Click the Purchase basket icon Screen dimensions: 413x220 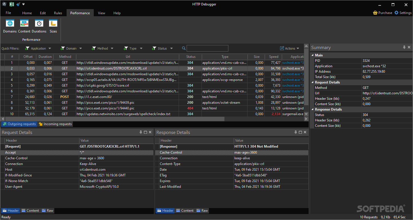point(375,13)
